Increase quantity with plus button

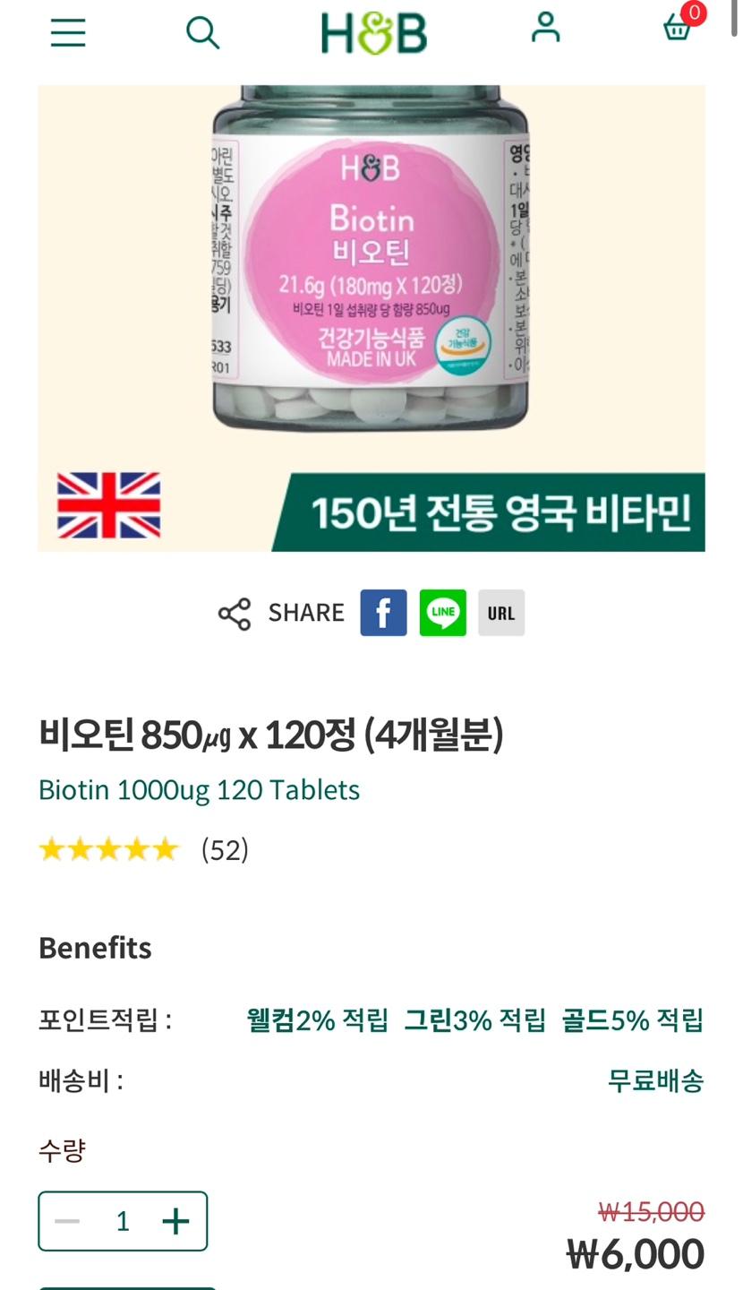(x=176, y=1221)
